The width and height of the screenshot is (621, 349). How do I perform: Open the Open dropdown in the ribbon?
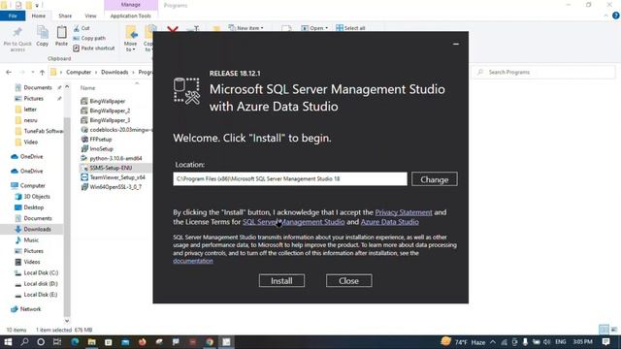[314, 28]
